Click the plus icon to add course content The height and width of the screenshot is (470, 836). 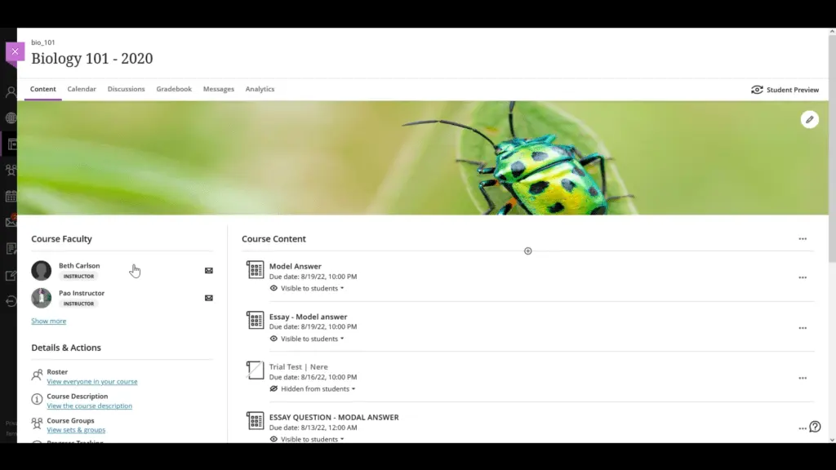[x=528, y=251]
